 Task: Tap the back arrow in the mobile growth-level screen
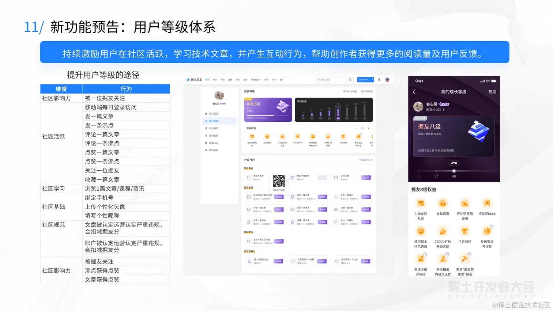click(414, 92)
